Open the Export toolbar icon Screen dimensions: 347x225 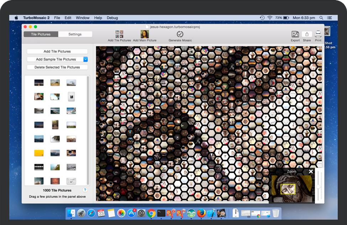pyautogui.click(x=295, y=34)
